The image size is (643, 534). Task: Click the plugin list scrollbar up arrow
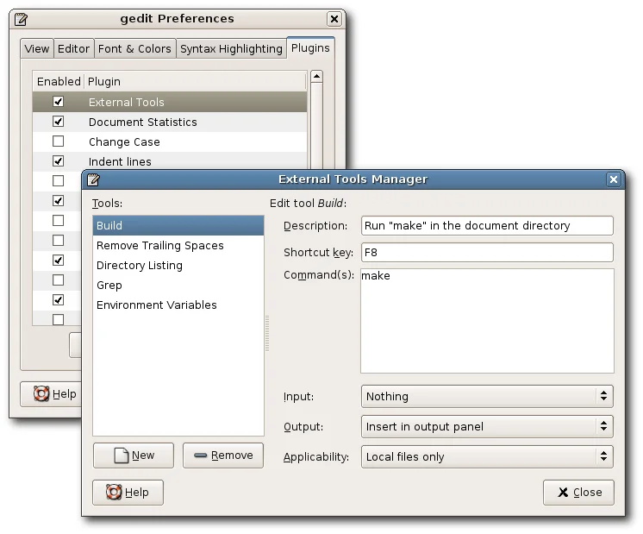[316, 76]
